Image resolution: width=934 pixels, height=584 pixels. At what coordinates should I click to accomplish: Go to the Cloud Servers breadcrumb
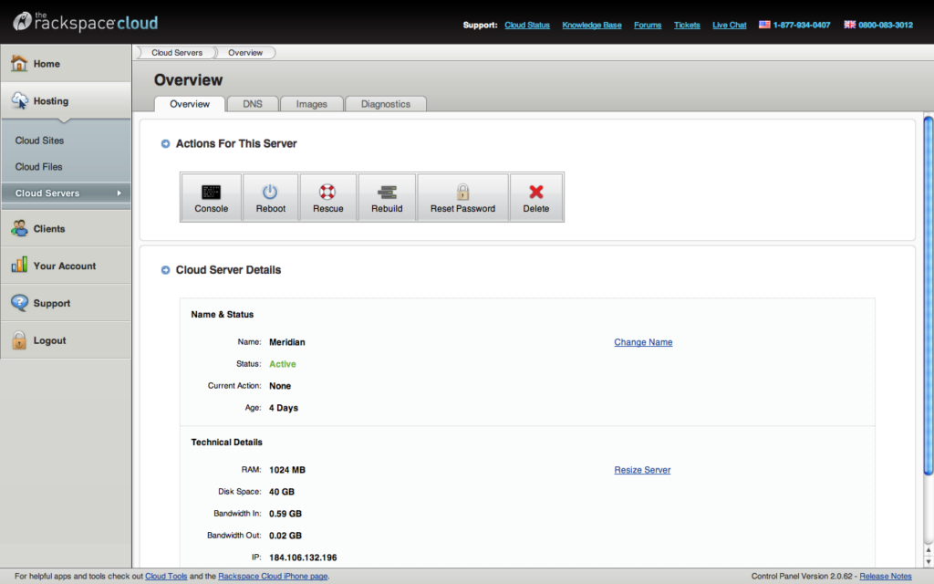pos(177,52)
